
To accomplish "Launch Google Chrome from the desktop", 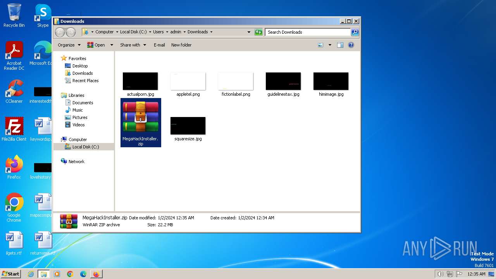I will click(14, 208).
